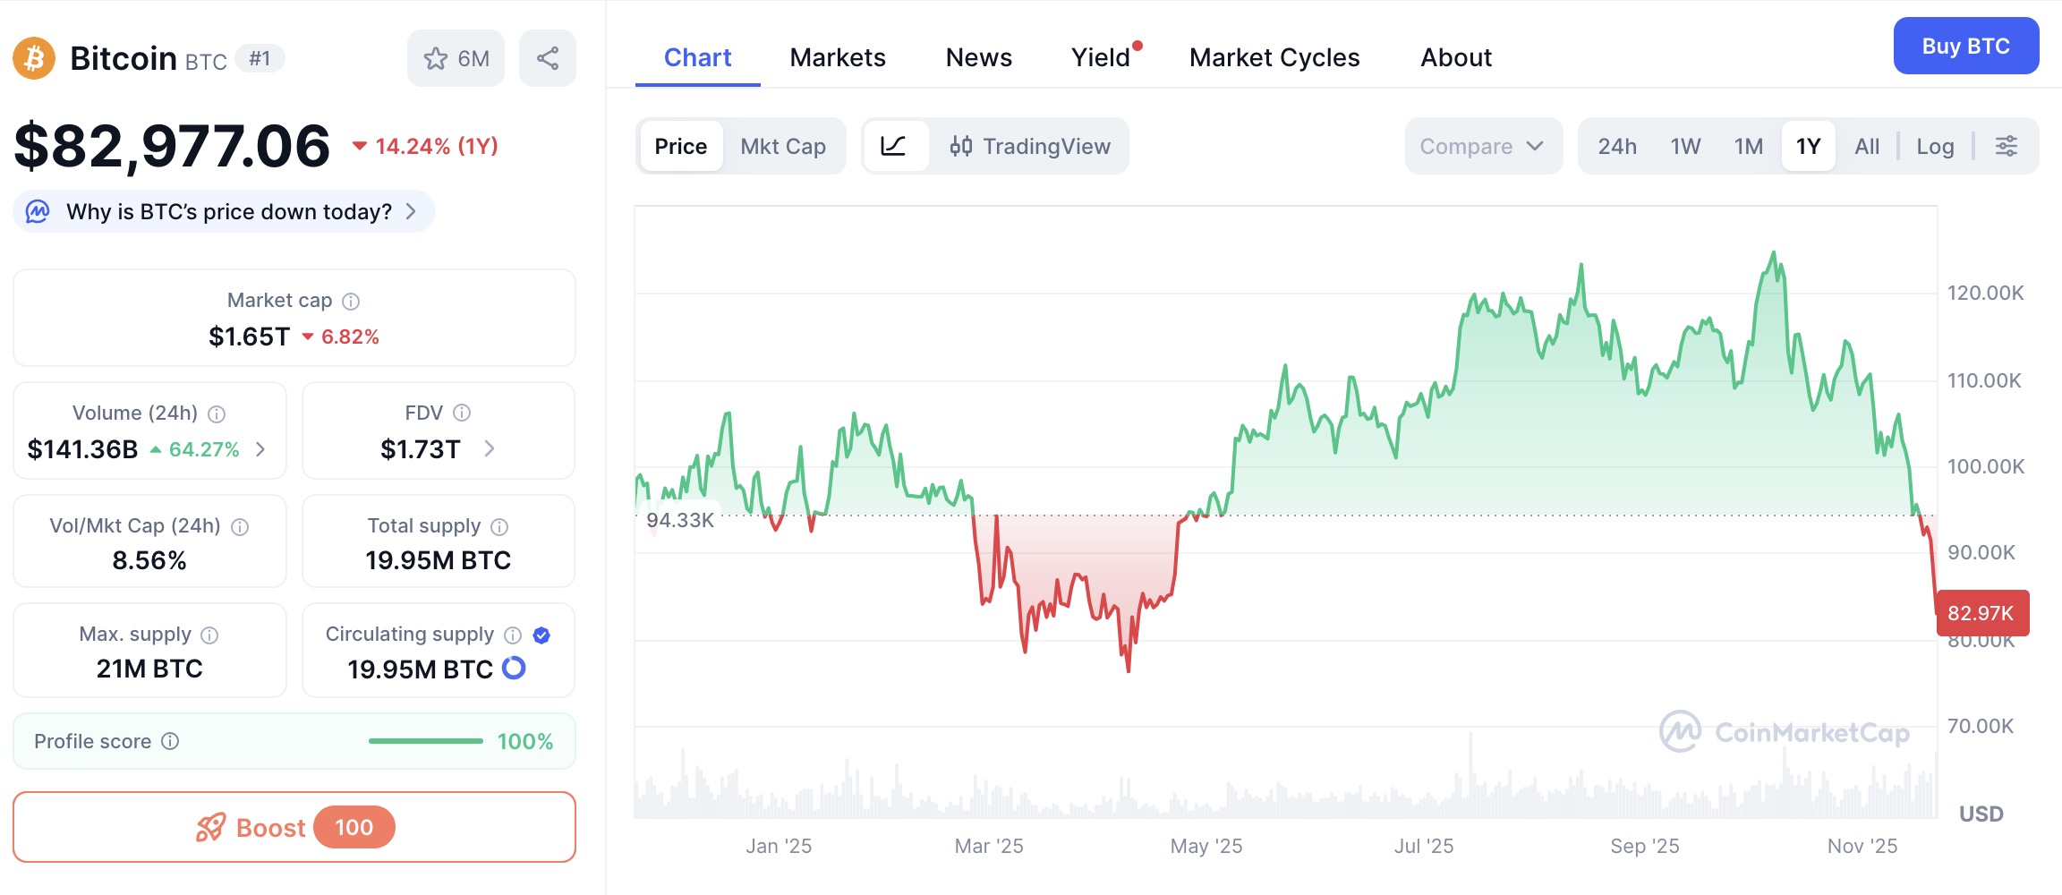This screenshot has height=895, width=2062.
Task: Click the share icon button
Action: tap(548, 59)
